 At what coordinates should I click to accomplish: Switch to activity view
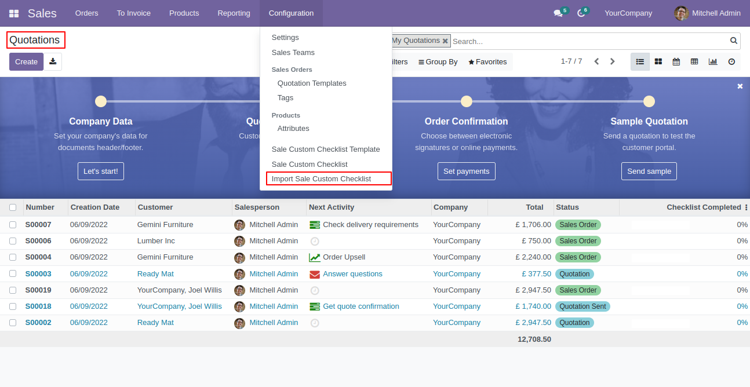click(x=731, y=61)
